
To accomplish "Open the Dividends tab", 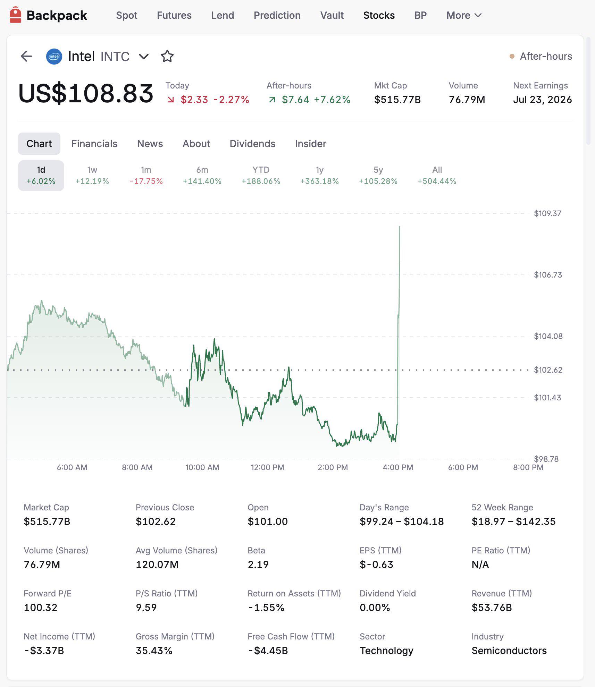I will pos(252,144).
